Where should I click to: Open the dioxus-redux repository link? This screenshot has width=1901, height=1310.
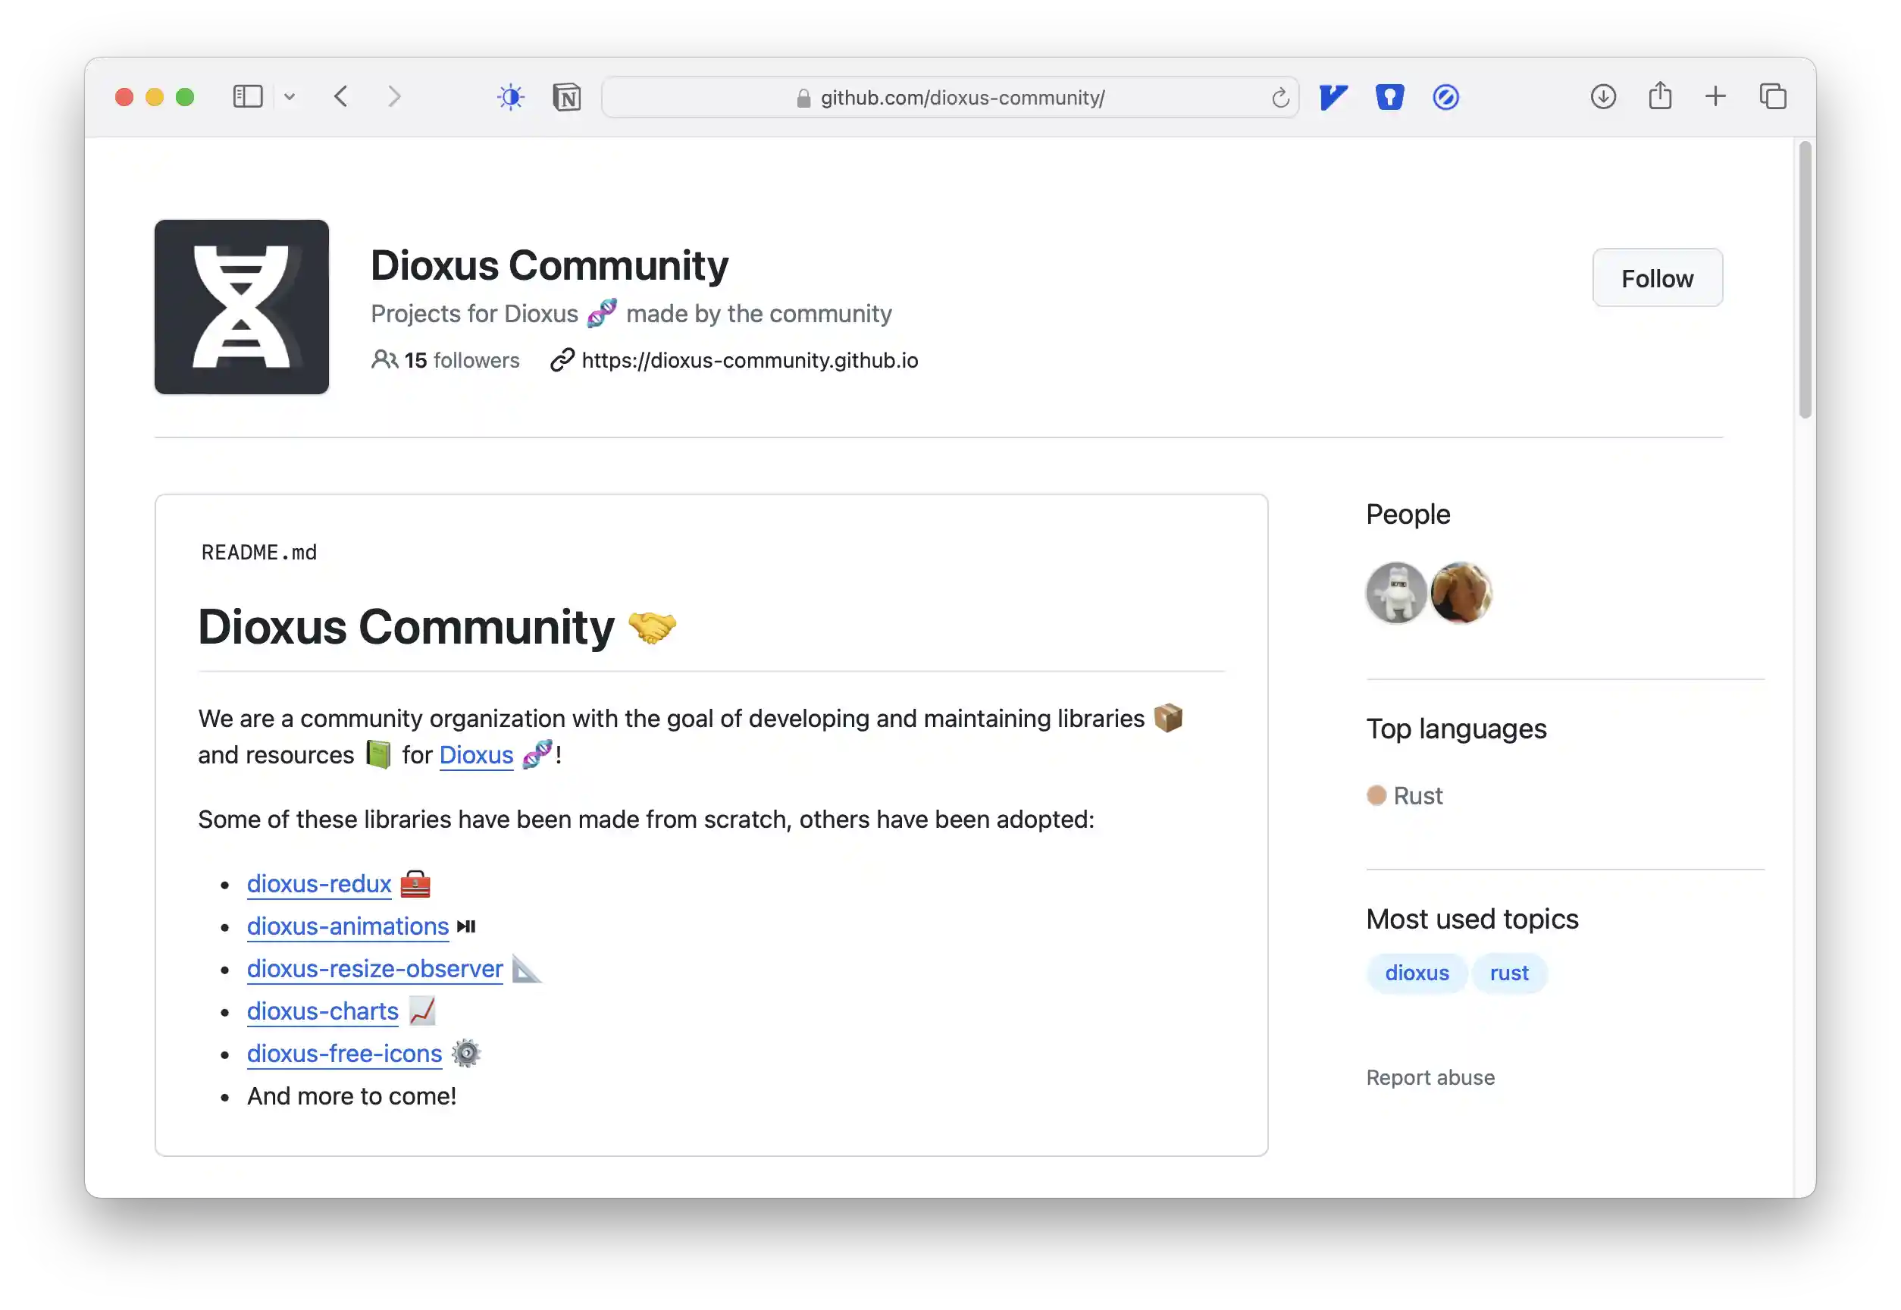319,883
